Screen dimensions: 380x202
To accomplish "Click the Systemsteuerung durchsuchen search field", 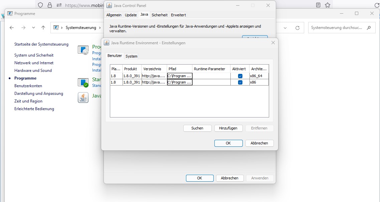I will point(336,28).
